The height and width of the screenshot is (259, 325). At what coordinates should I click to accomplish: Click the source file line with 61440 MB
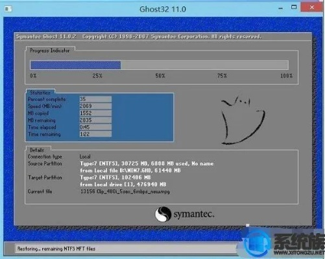click(130, 170)
